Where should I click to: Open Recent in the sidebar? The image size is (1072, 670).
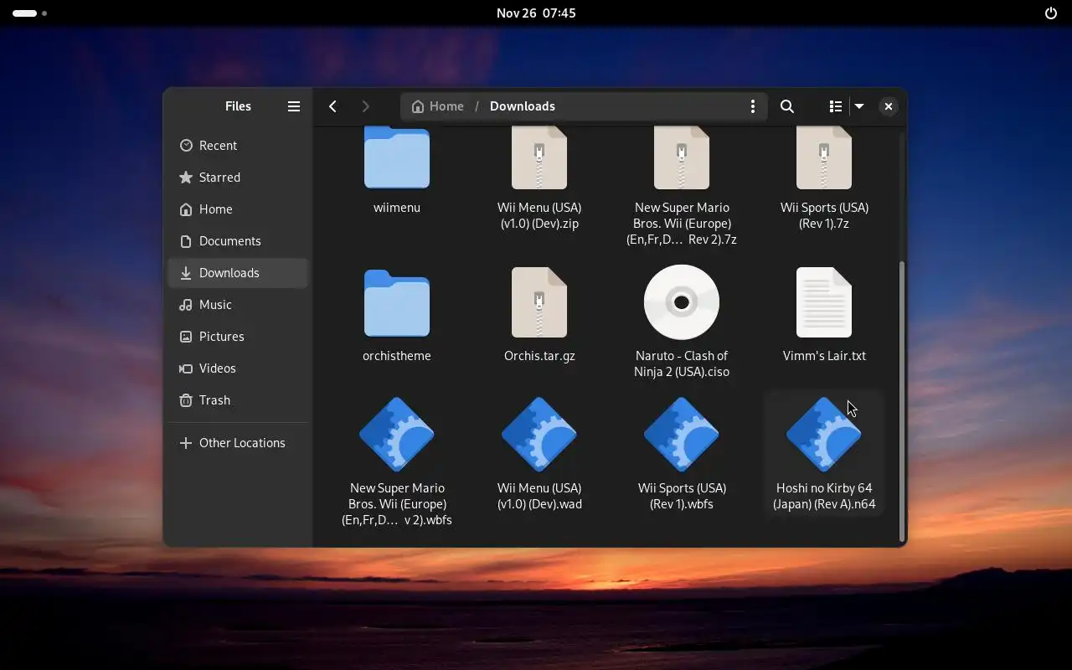[239, 146]
